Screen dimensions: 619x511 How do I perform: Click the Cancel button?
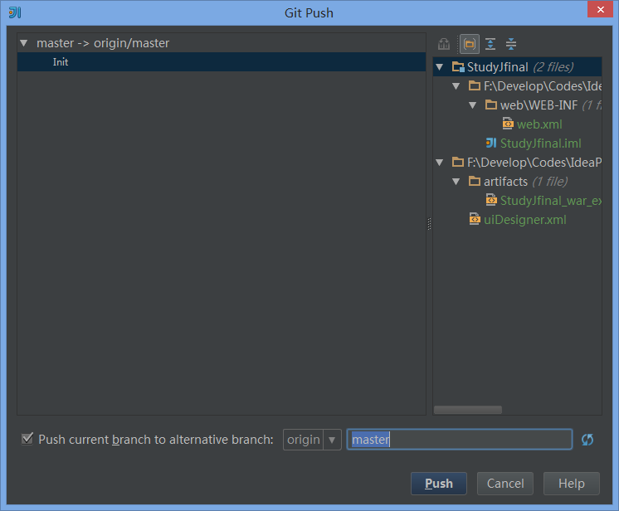coord(504,484)
